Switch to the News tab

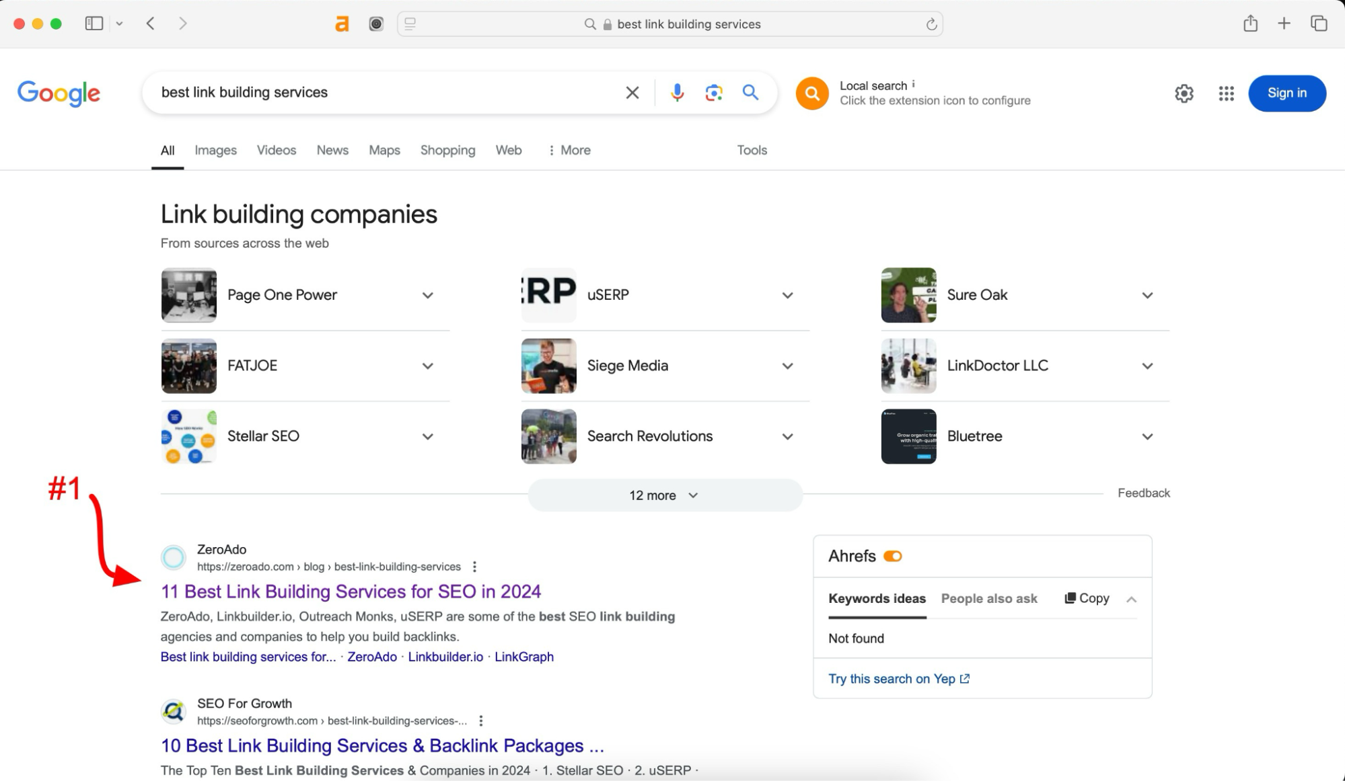332,151
